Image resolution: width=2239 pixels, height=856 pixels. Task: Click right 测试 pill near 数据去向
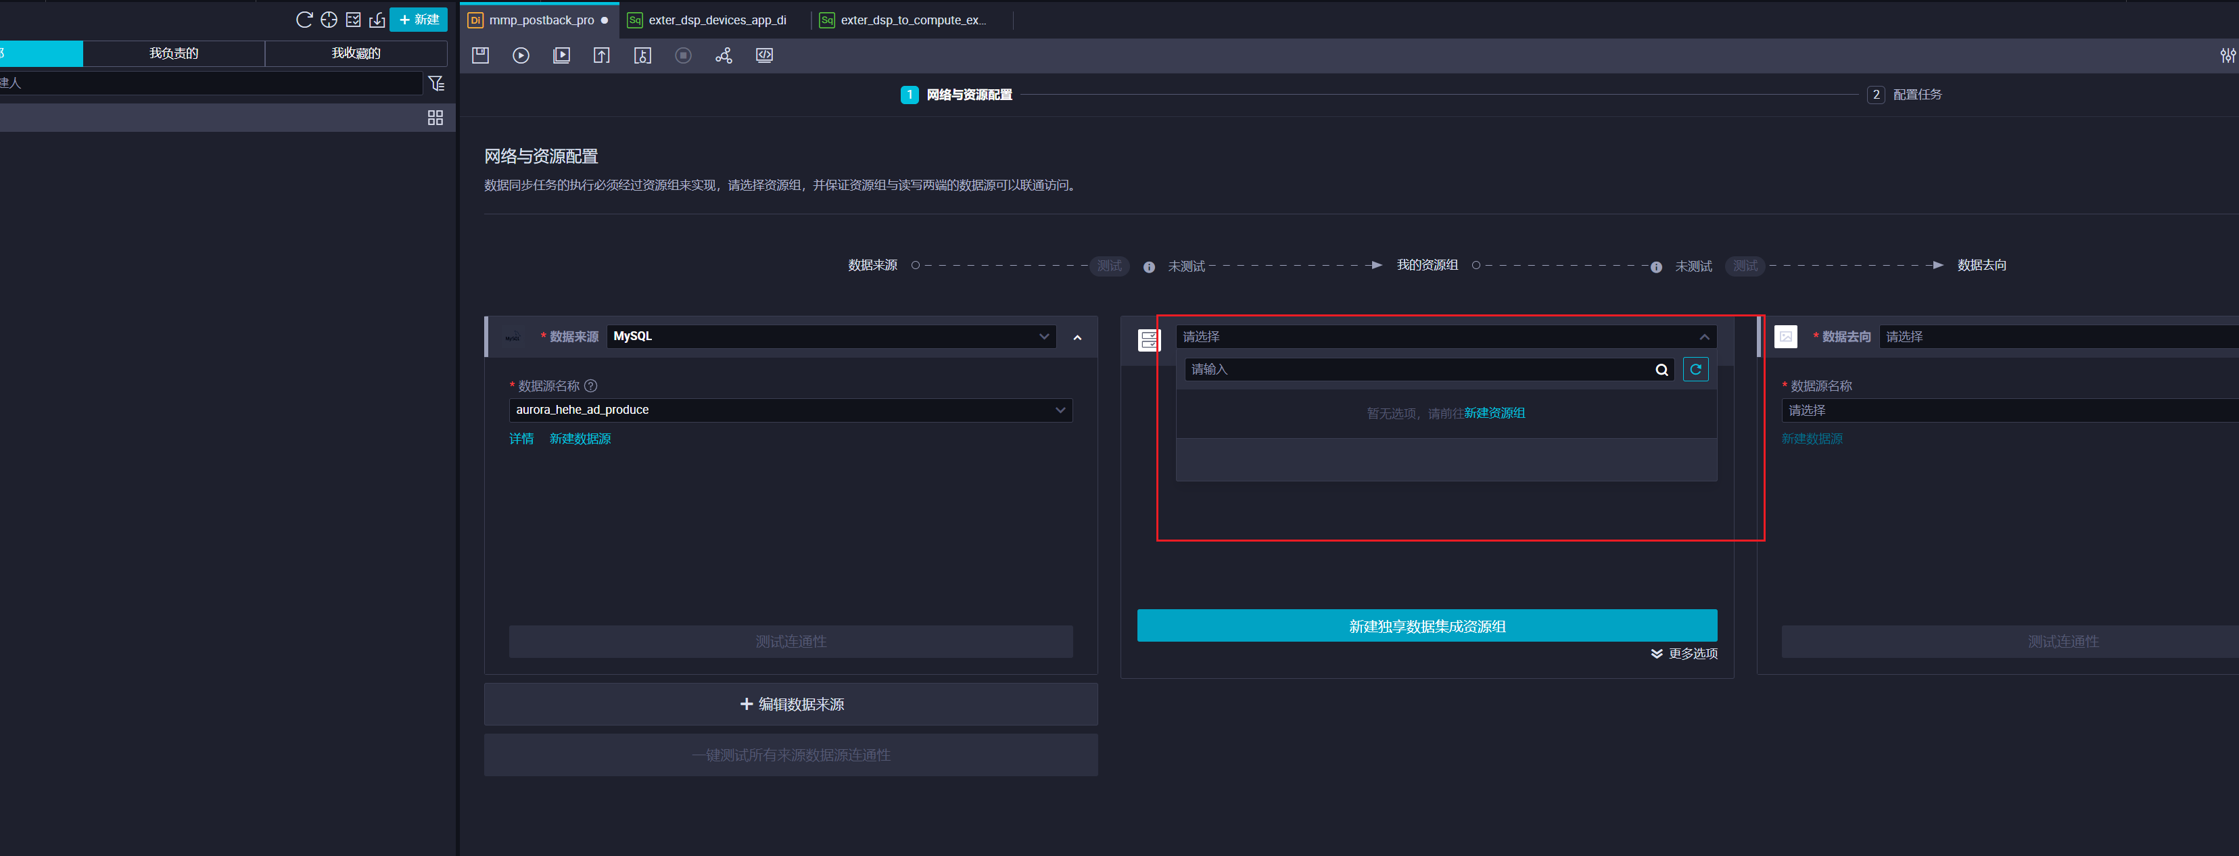[1745, 266]
